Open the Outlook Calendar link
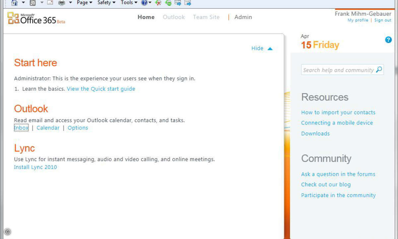Screen dimensions: 398x239 pyautogui.click(x=48, y=128)
